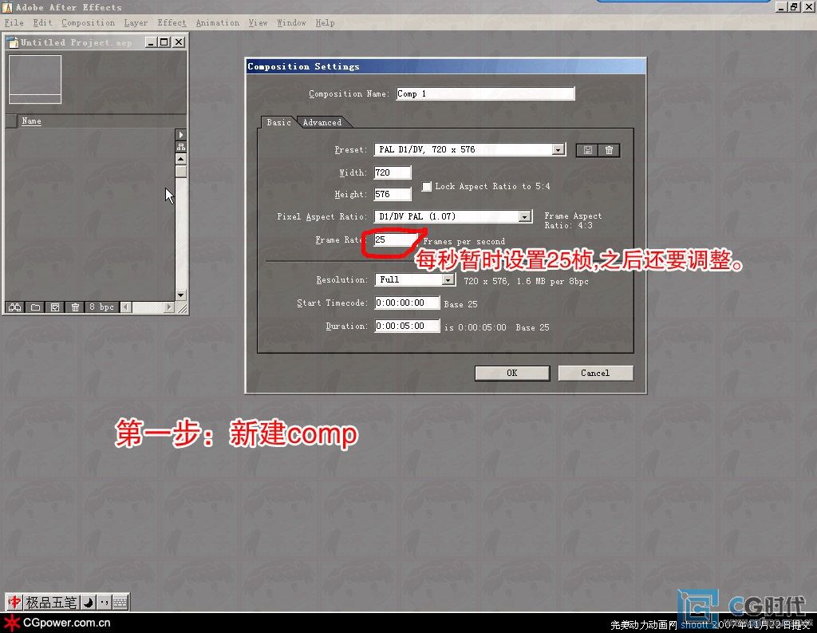817x633 pixels.
Task: Click the Name column header in Project panel
Action: (32, 121)
